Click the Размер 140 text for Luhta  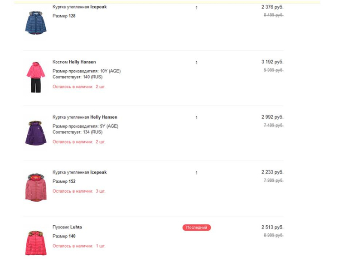tap(64, 236)
